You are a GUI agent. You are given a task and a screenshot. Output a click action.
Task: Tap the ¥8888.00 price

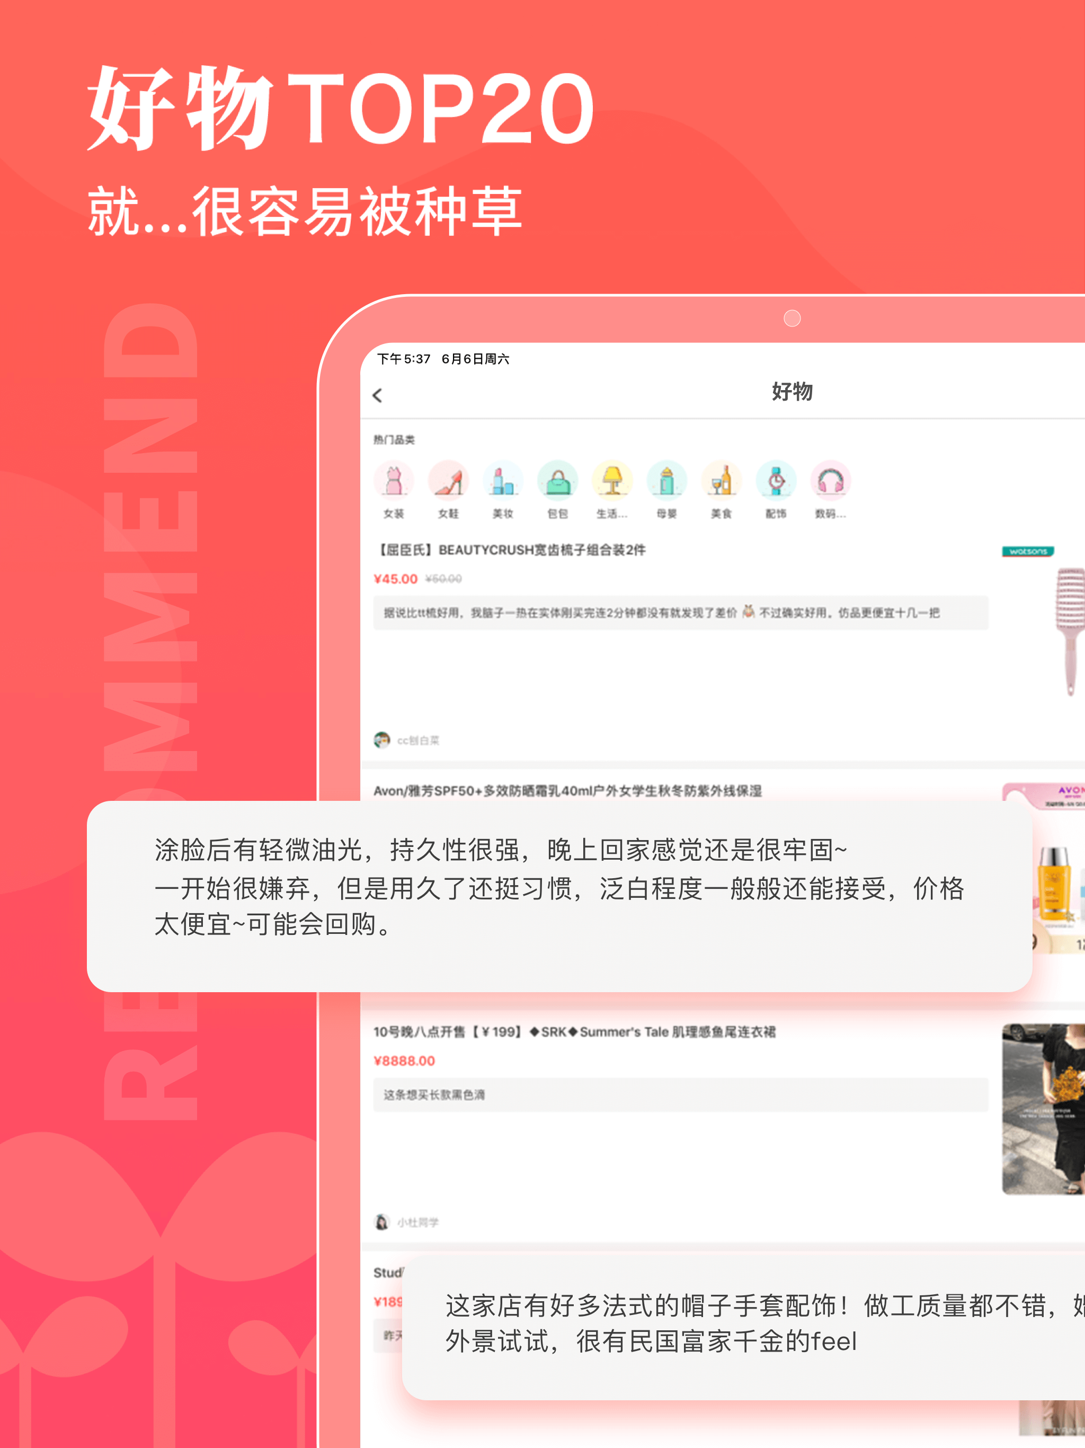point(404,1061)
